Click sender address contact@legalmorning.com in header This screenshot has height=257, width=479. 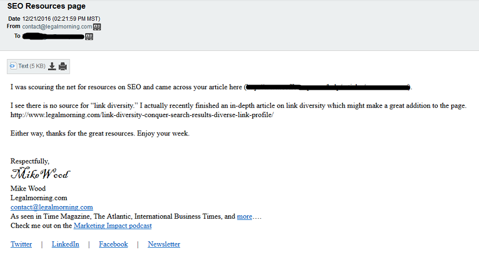click(x=57, y=27)
